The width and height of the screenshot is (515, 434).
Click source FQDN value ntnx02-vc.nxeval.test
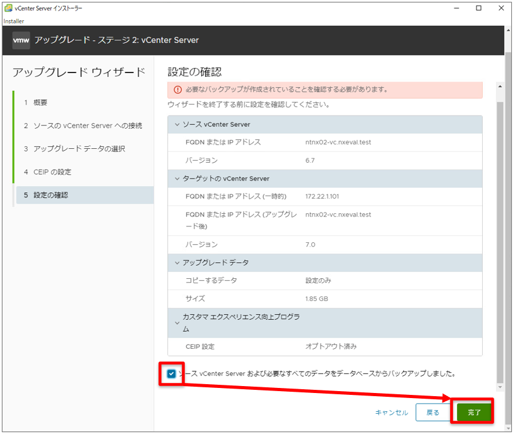tap(338, 143)
